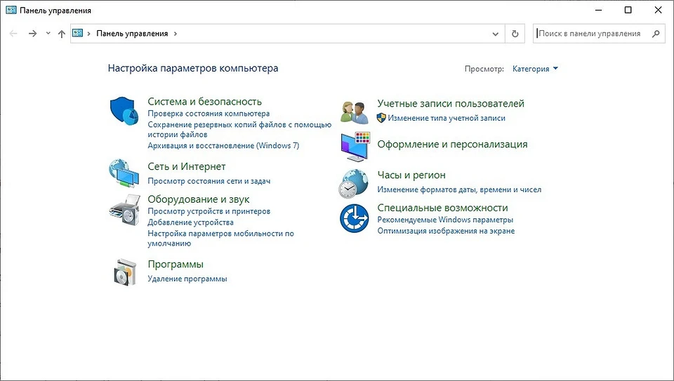
Task: Open Просмотр устройств и принтеров
Action: click(x=209, y=211)
